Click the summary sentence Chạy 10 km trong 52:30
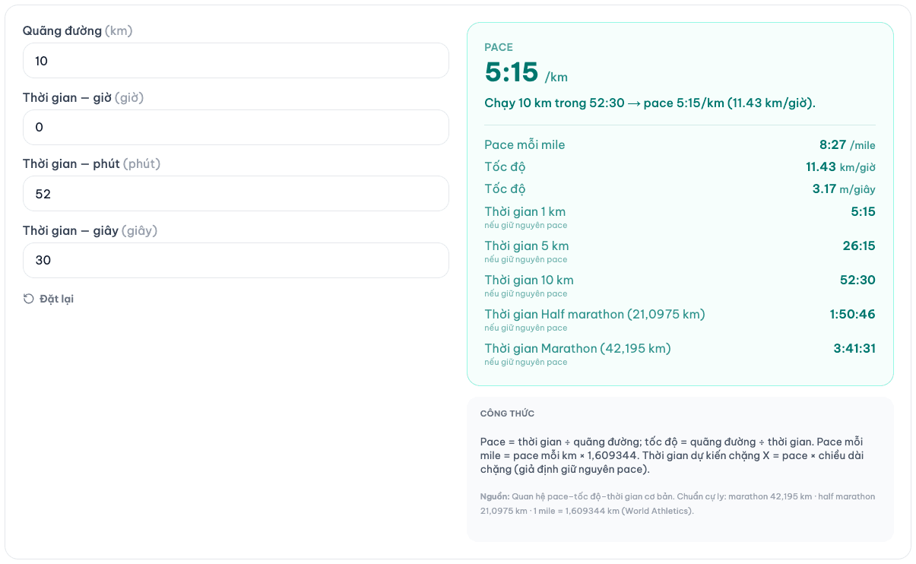The image size is (916, 564). (650, 103)
